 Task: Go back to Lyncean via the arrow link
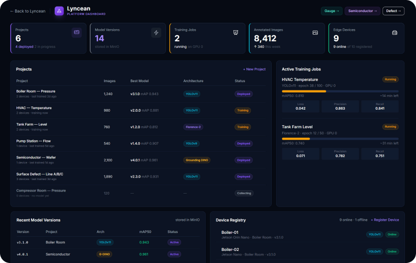(28, 11)
